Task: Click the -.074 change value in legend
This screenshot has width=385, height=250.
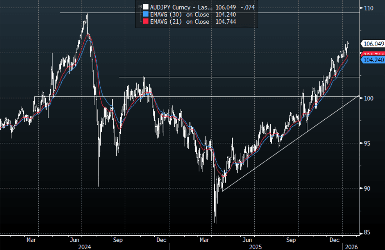Action: (x=247, y=7)
